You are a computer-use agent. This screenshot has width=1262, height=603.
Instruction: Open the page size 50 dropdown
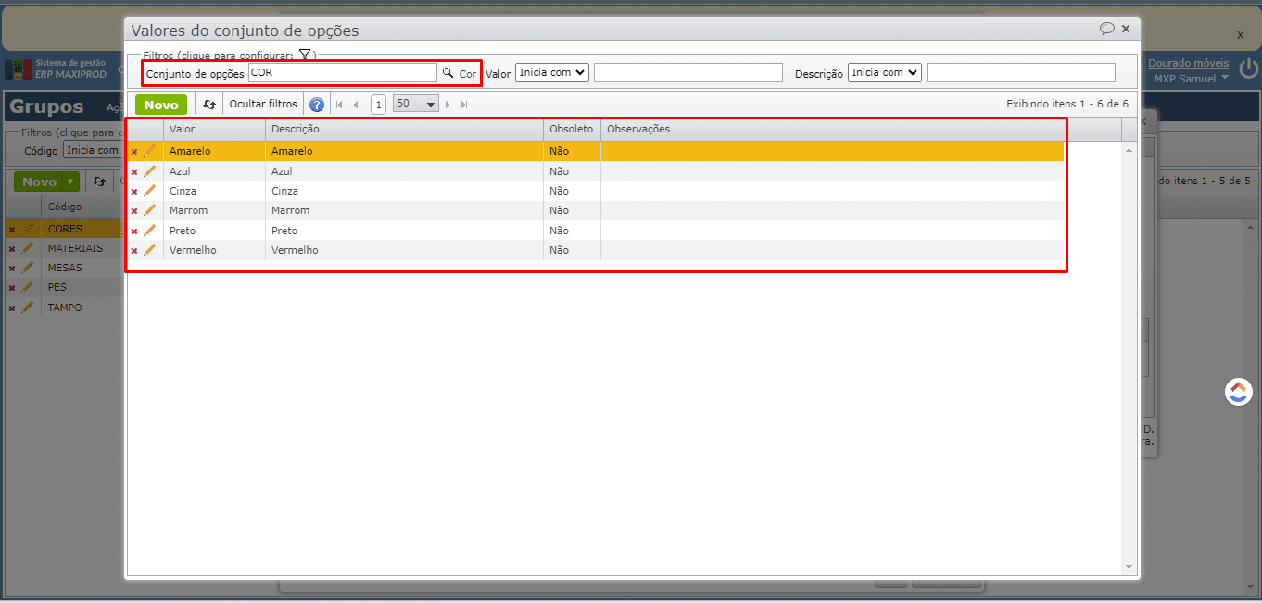tap(416, 104)
